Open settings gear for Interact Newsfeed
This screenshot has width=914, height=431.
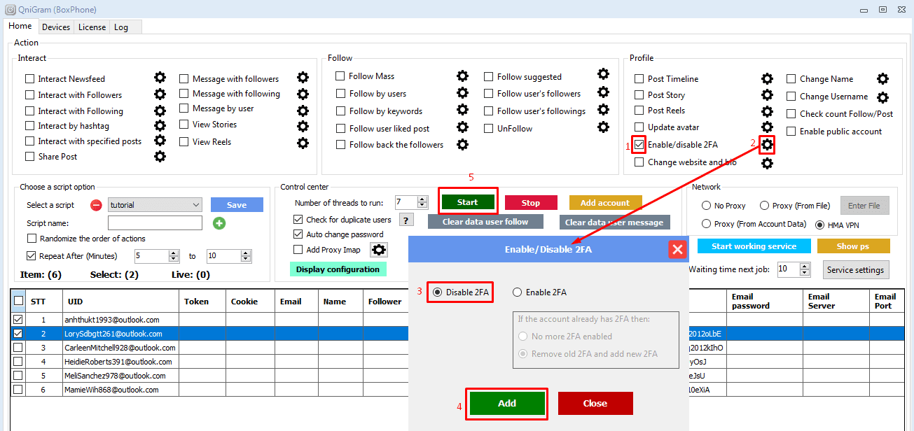click(160, 78)
